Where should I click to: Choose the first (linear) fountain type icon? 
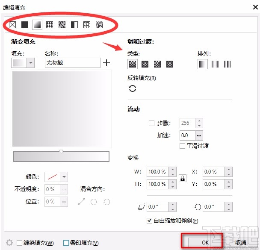pos(133,64)
